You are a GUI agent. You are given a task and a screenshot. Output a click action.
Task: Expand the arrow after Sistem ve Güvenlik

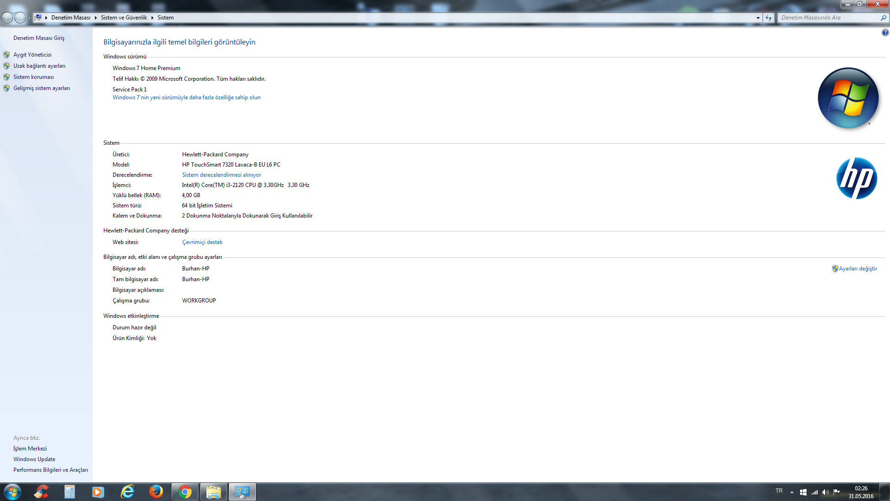click(x=152, y=18)
